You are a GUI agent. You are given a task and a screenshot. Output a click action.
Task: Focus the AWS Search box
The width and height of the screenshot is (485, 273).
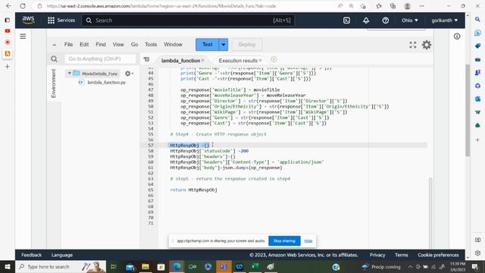coord(188,20)
